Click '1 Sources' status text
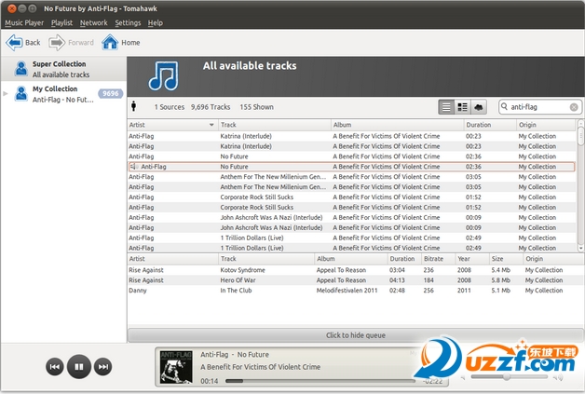 pyautogui.click(x=170, y=107)
